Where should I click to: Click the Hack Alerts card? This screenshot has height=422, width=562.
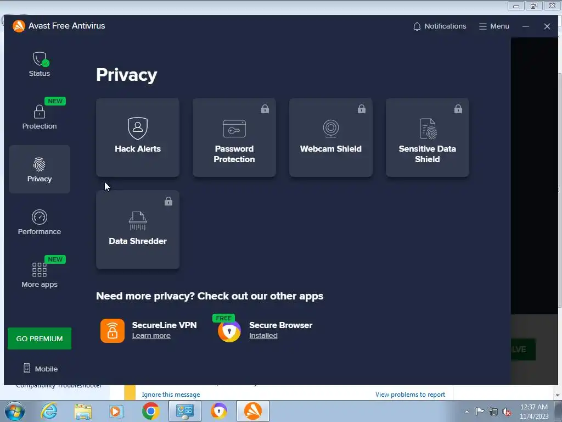click(138, 137)
